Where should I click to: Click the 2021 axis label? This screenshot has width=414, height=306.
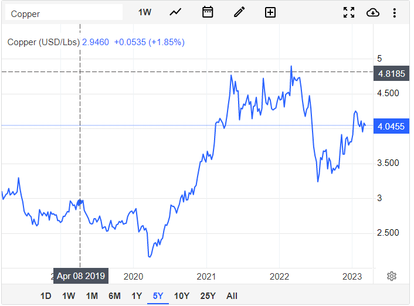pyautogui.click(x=206, y=277)
